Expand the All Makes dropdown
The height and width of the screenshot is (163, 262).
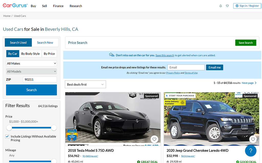point(31,63)
